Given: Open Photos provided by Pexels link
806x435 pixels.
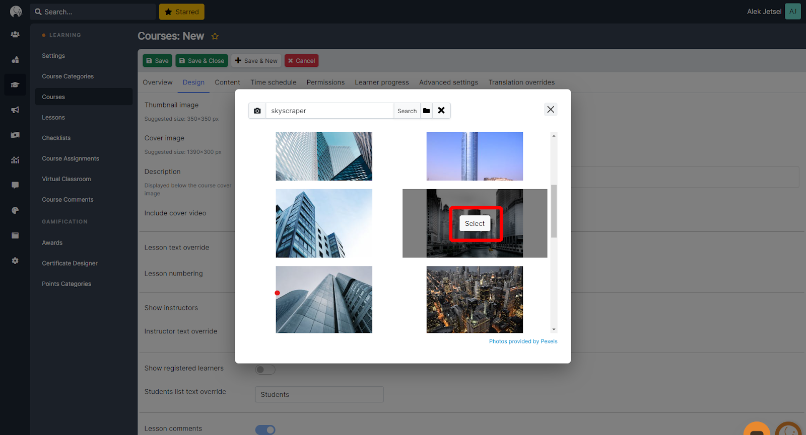Looking at the screenshot, I should tap(523, 341).
